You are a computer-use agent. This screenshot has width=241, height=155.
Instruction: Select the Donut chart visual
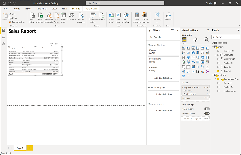(x=202, y=57)
